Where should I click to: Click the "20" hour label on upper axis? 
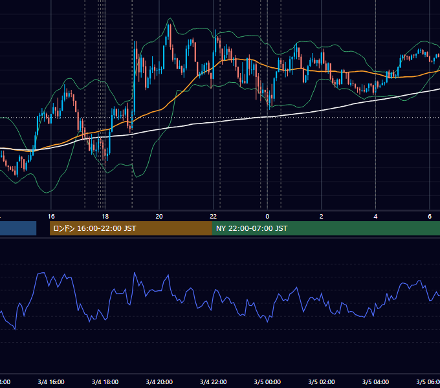click(x=159, y=217)
